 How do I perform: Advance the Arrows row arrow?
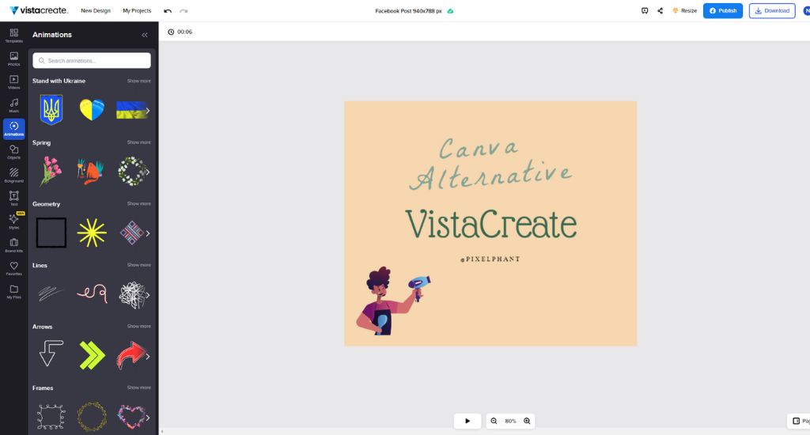148,357
